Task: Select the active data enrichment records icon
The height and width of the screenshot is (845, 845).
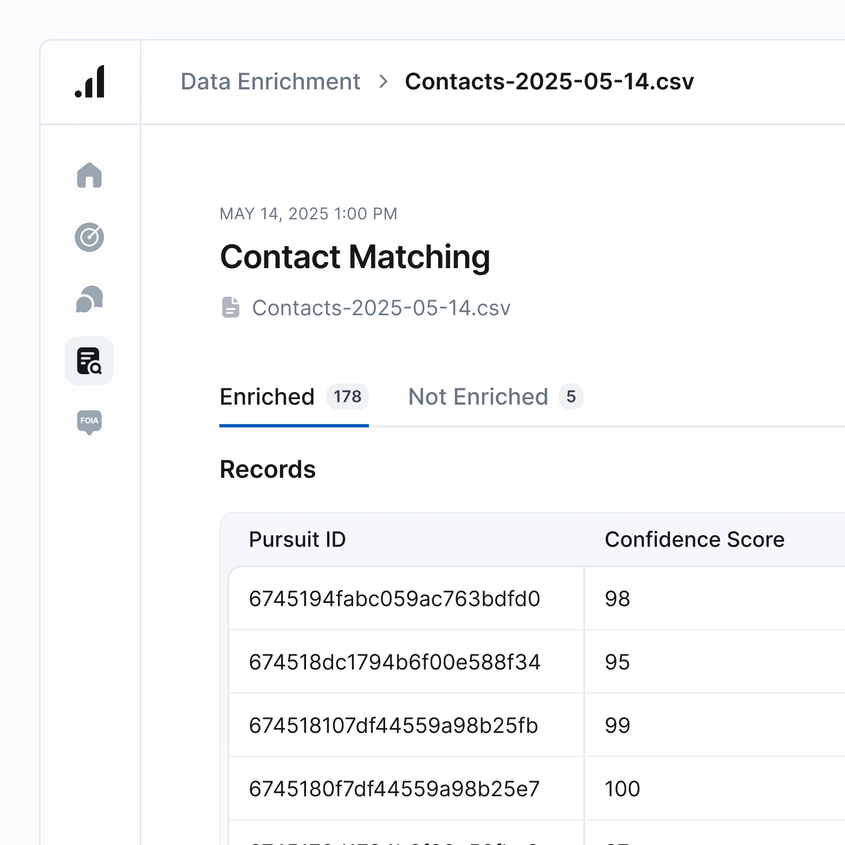Action: coord(89,361)
